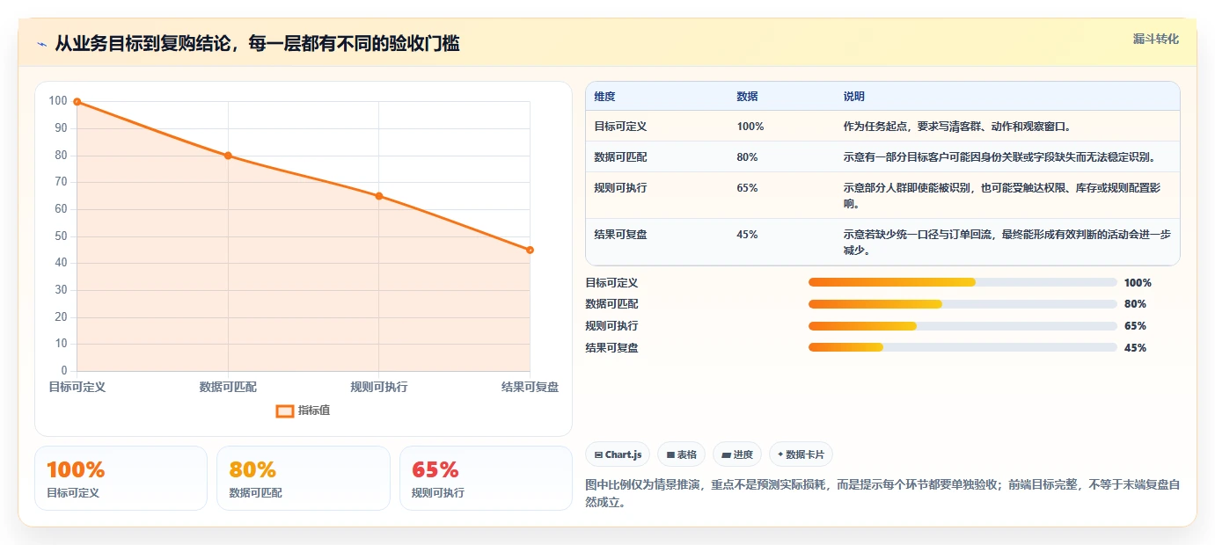
Task: Click the 结果可复盘 x-axis label
Action: coord(530,387)
